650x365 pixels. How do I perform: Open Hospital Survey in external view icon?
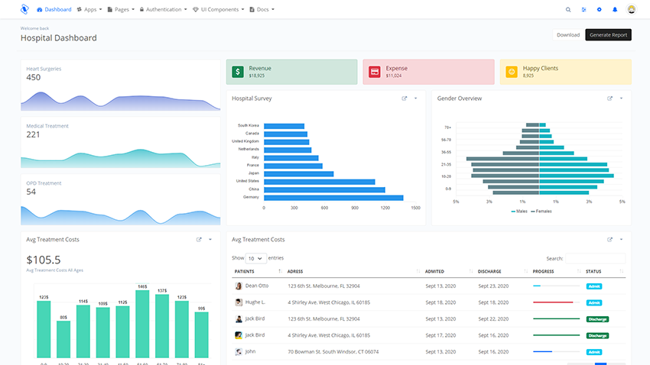tap(405, 99)
